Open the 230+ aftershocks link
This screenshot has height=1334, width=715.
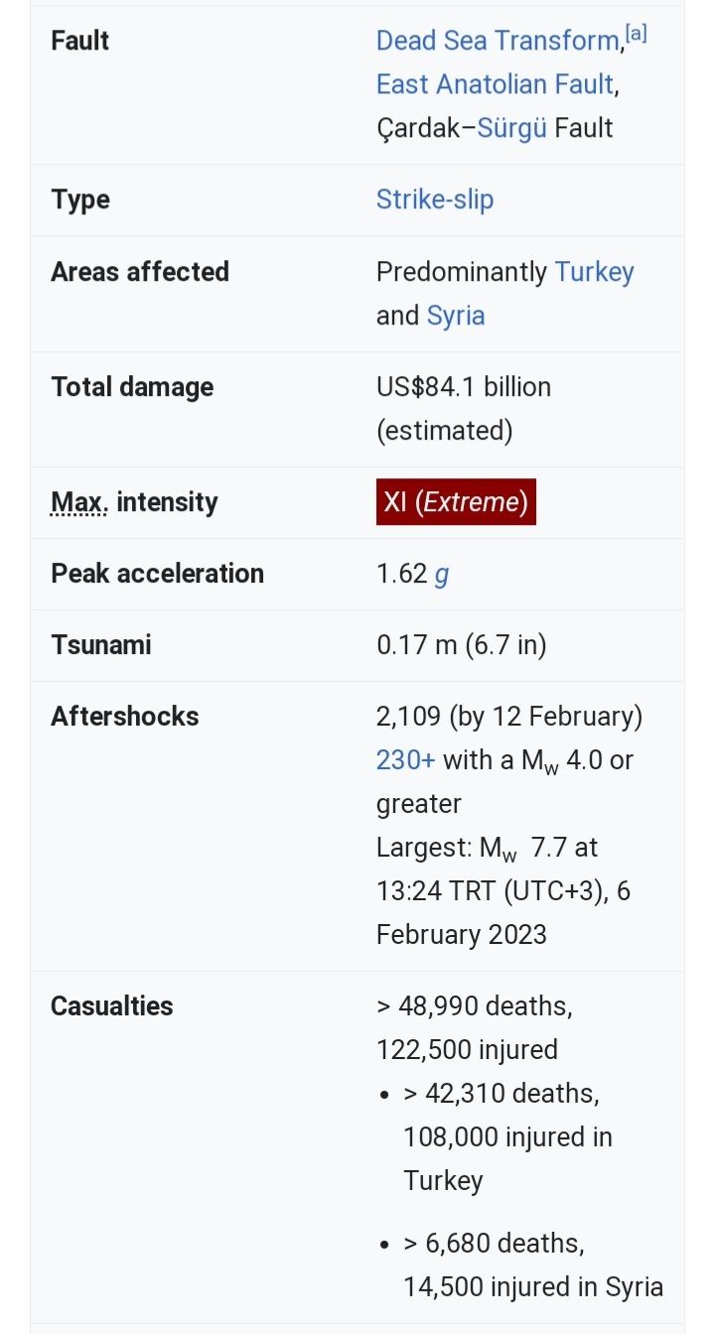(x=405, y=760)
